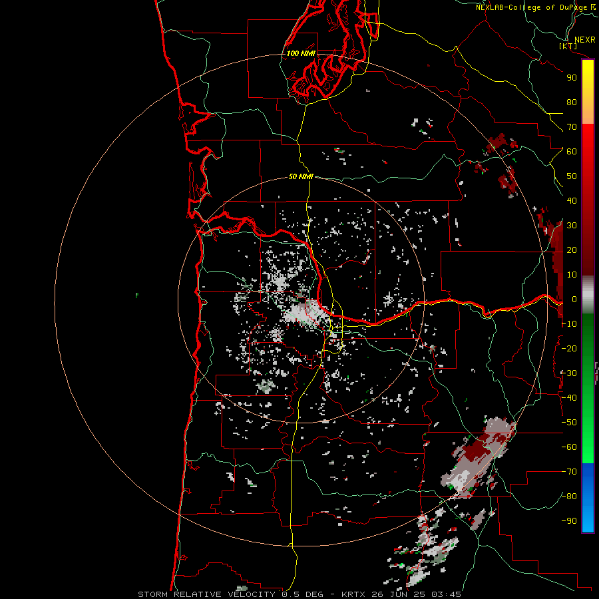Click the -10 scale value

[x=569, y=324]
